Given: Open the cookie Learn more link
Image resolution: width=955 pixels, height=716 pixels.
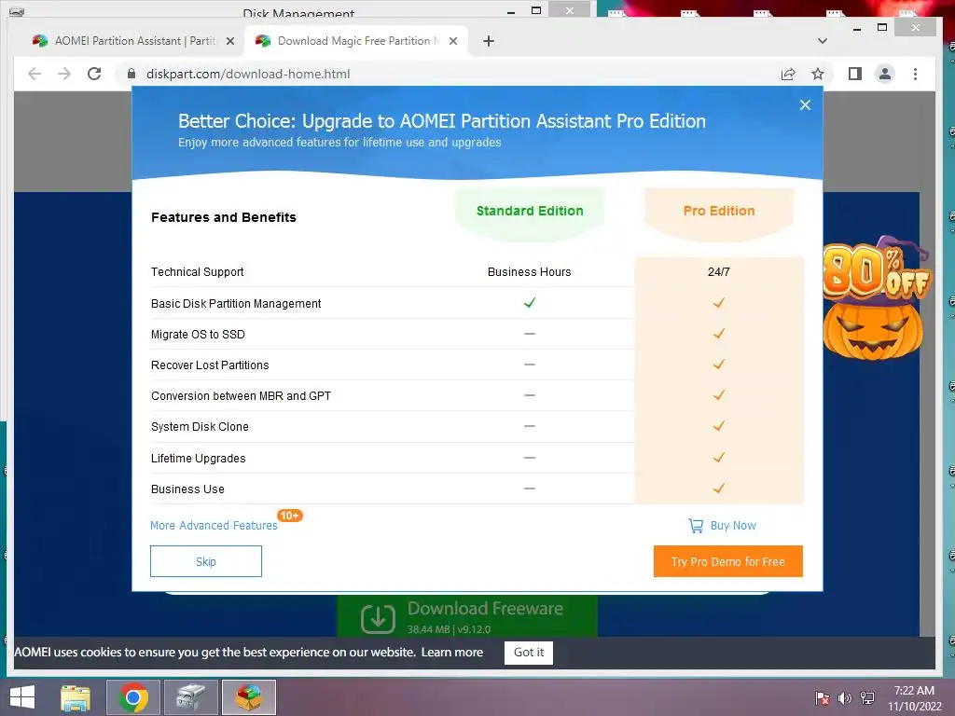Looking at the screenshot, I should click(452, 652).
